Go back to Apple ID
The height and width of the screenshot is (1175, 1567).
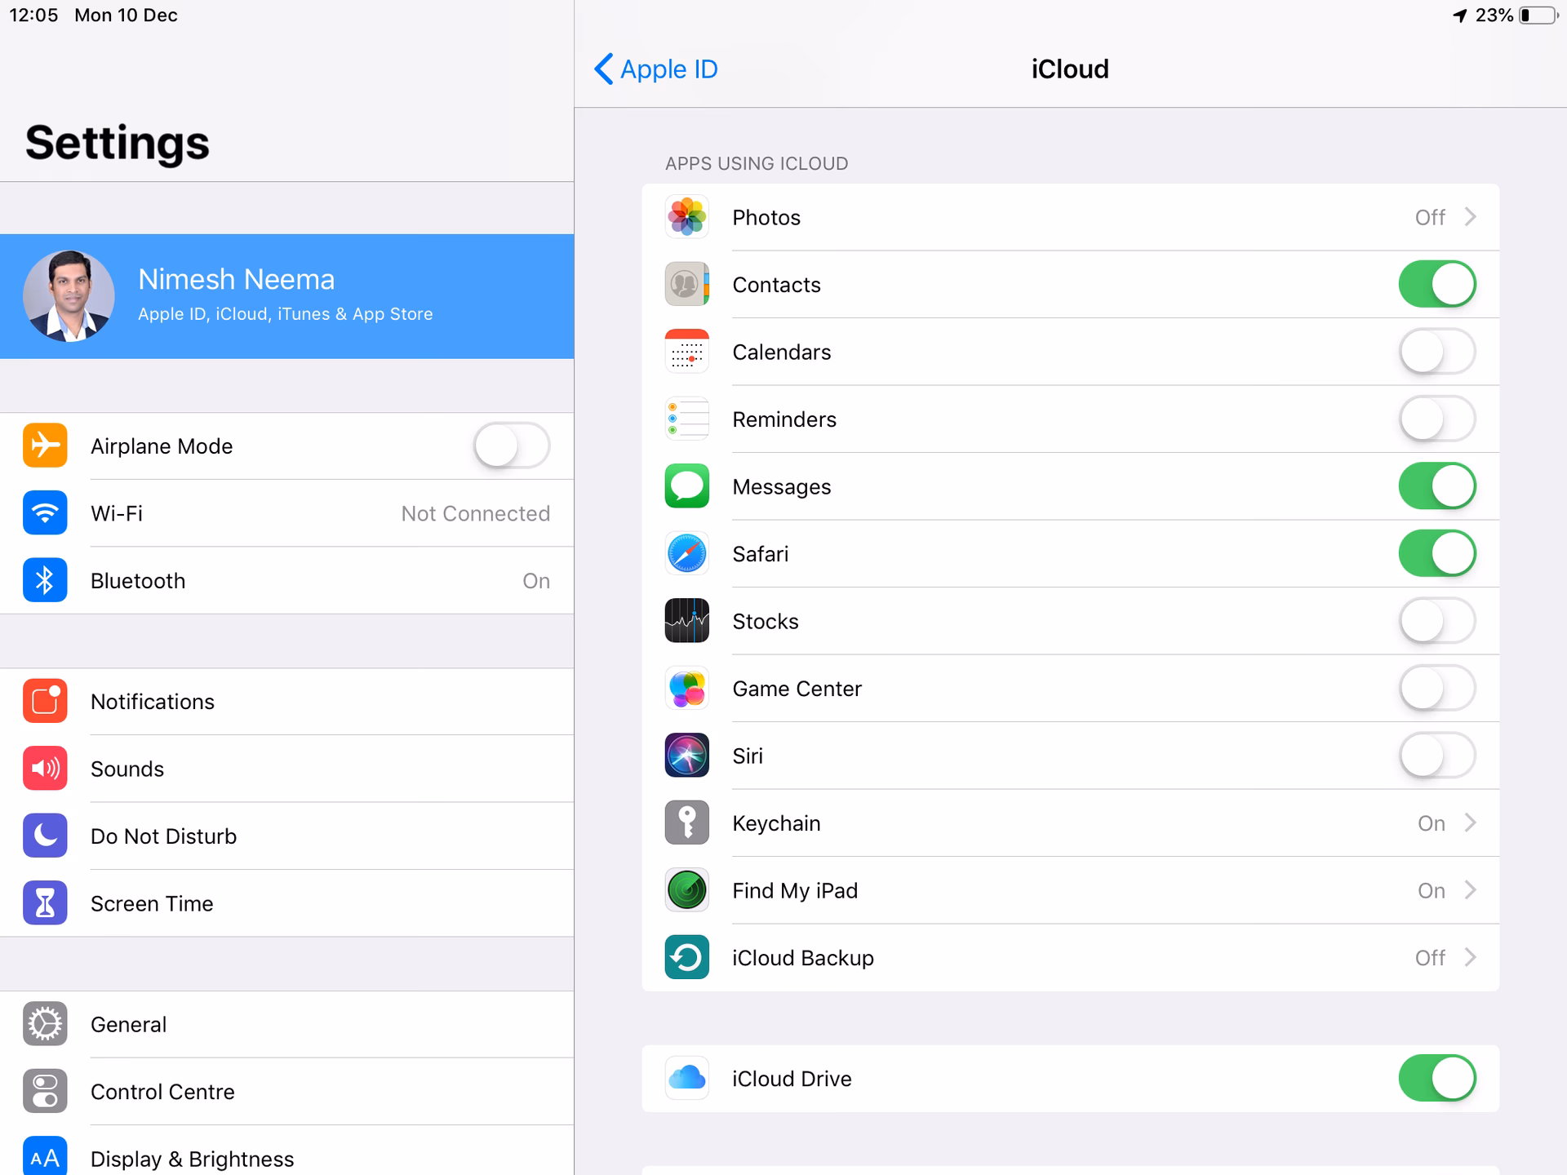point(654,69)
